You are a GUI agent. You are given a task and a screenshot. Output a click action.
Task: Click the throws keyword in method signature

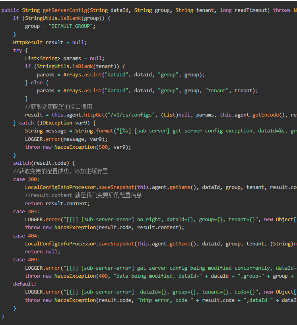[x=281, y=10]
